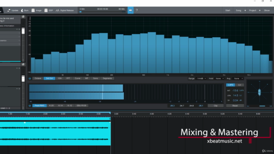
Task: Click the plus icon in the middle insert rack
Action: (19, 68)
